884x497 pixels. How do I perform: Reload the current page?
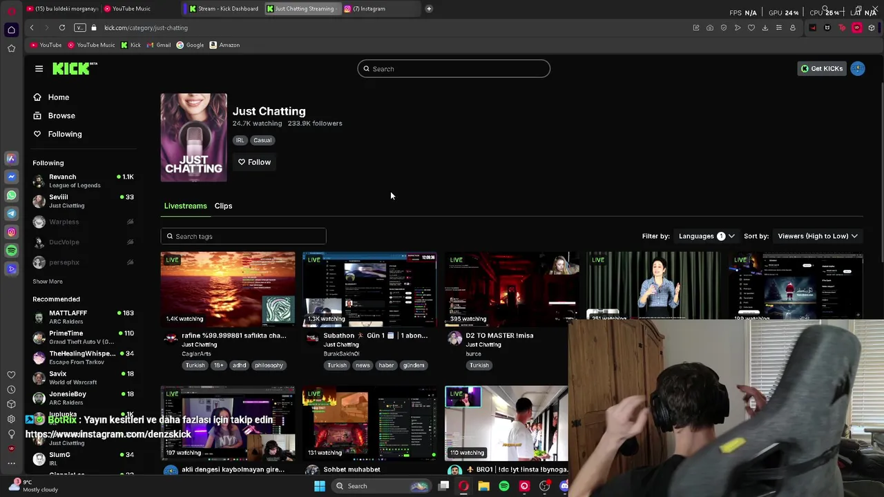[x=62, y=28]
